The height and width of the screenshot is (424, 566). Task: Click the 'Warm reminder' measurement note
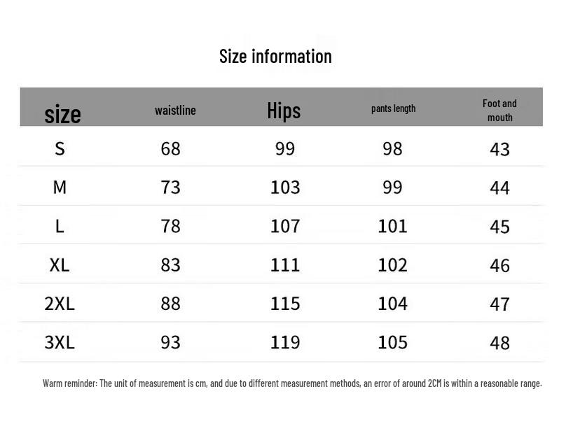pos(292,383)
